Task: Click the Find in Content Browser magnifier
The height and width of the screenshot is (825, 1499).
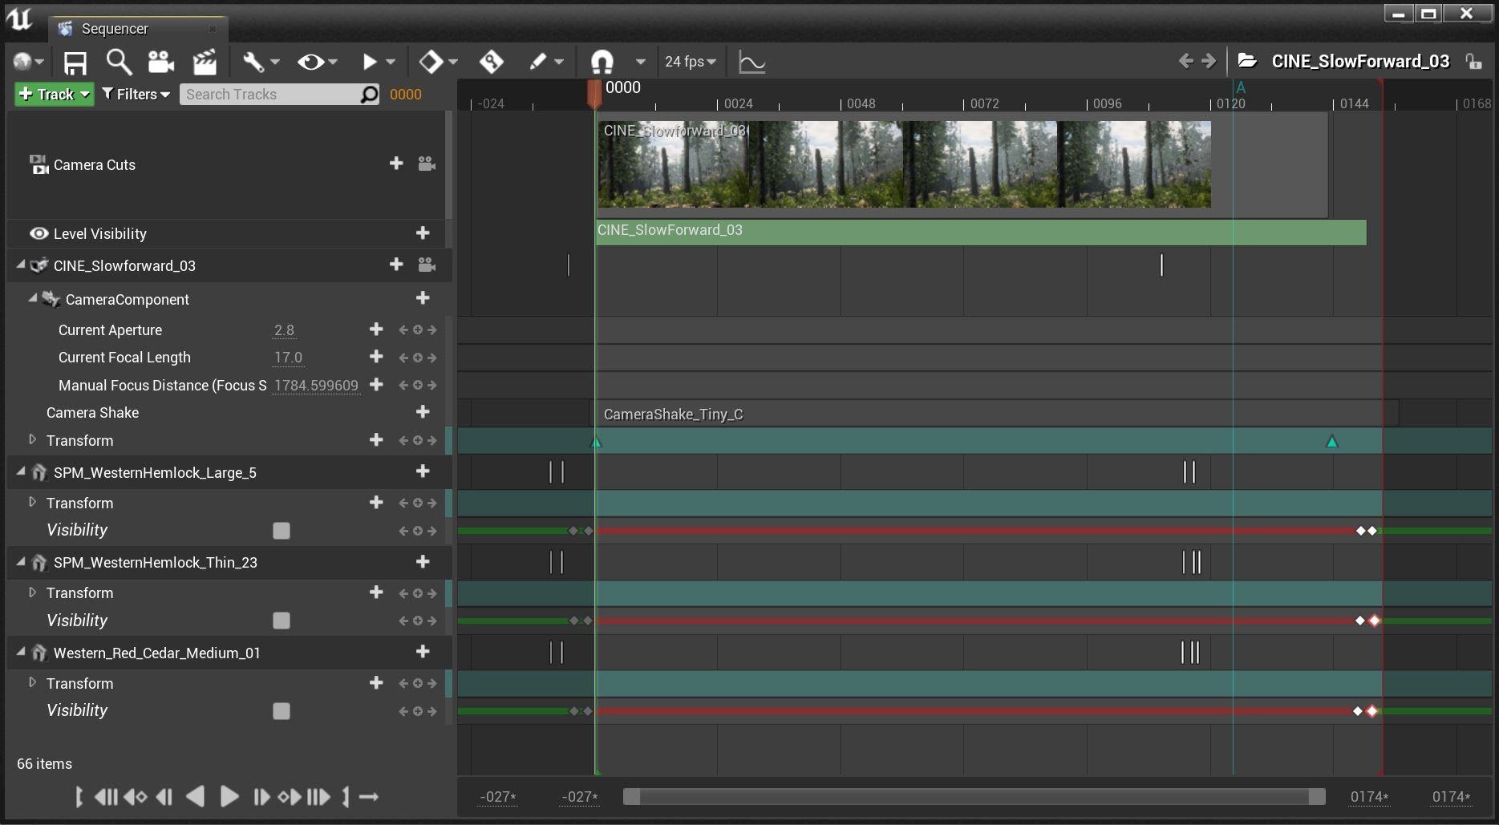Action: pyautogui.click(x=119, y=62)
